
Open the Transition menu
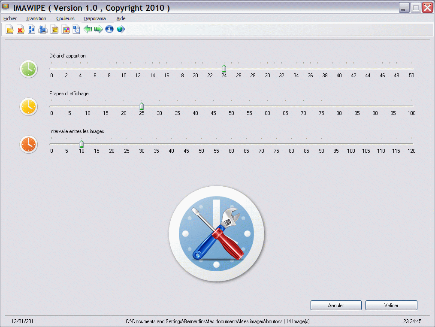pos(36,18)
